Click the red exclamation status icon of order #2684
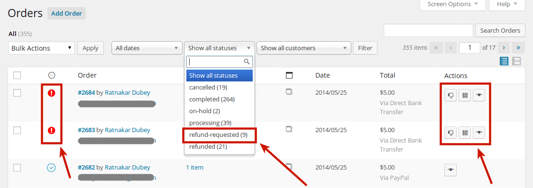 (x=51, y=93)
